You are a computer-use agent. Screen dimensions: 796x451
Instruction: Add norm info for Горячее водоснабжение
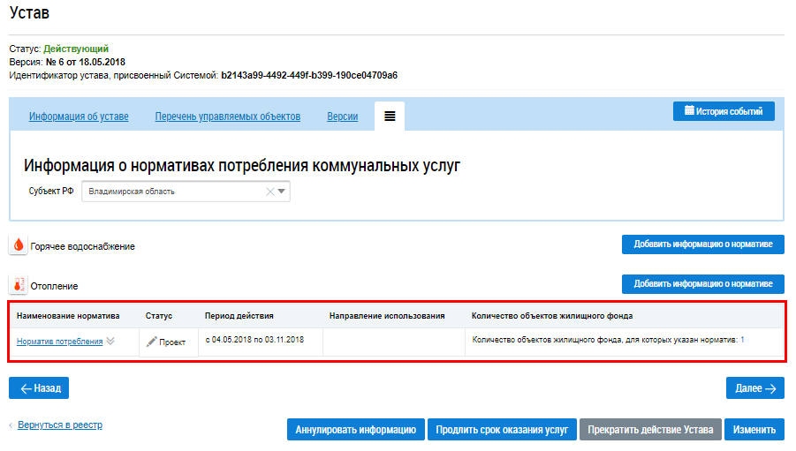coord(703,244)
